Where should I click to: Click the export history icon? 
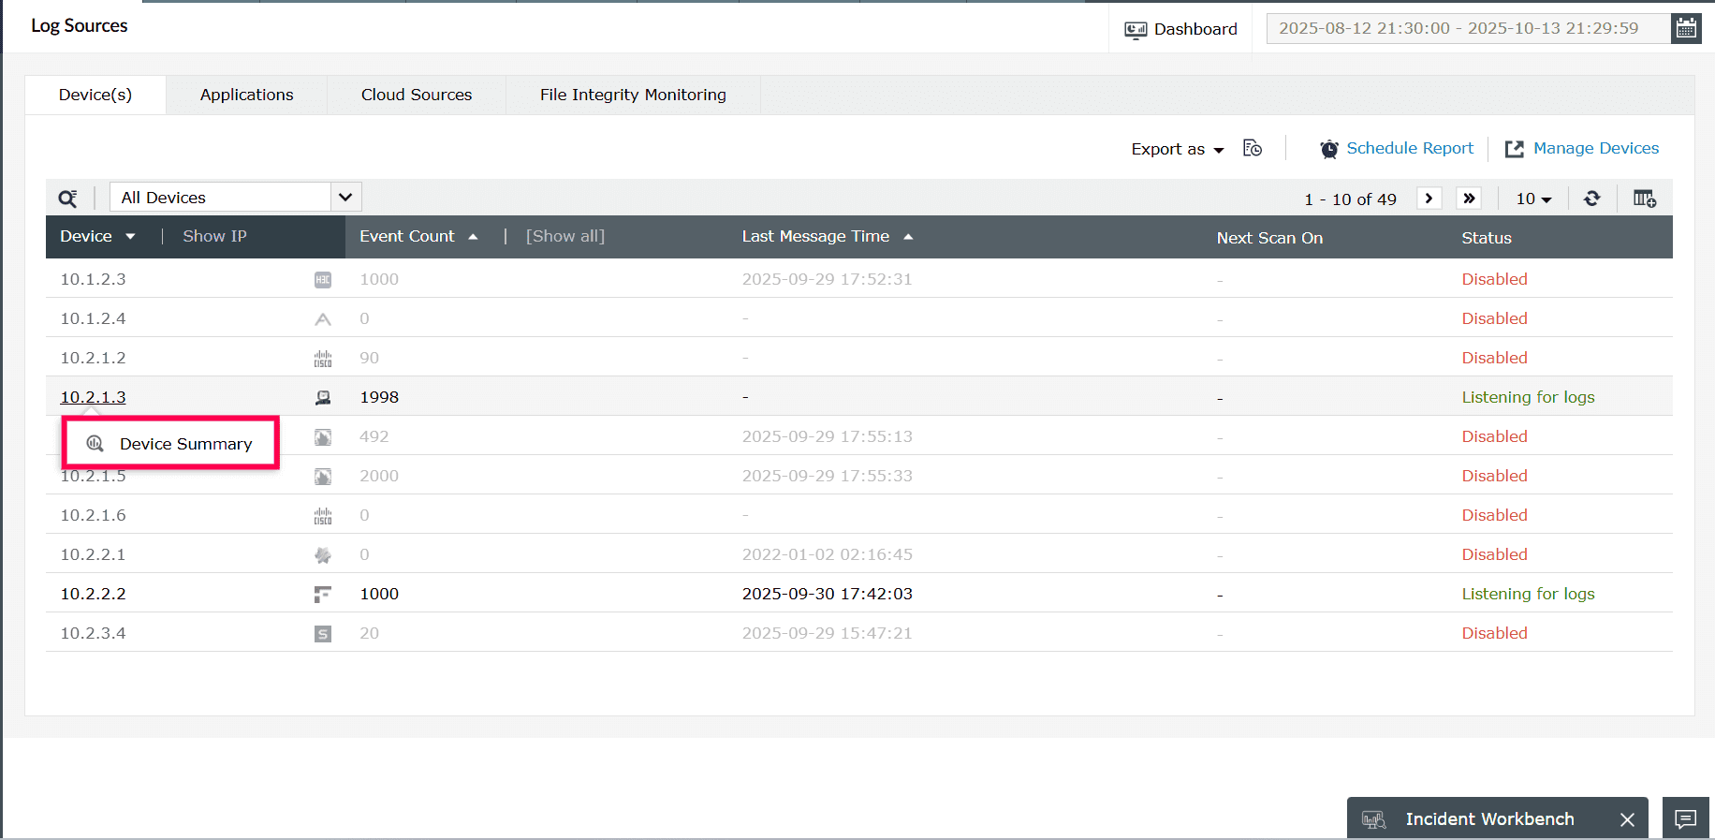click(x=1253, y=148)
